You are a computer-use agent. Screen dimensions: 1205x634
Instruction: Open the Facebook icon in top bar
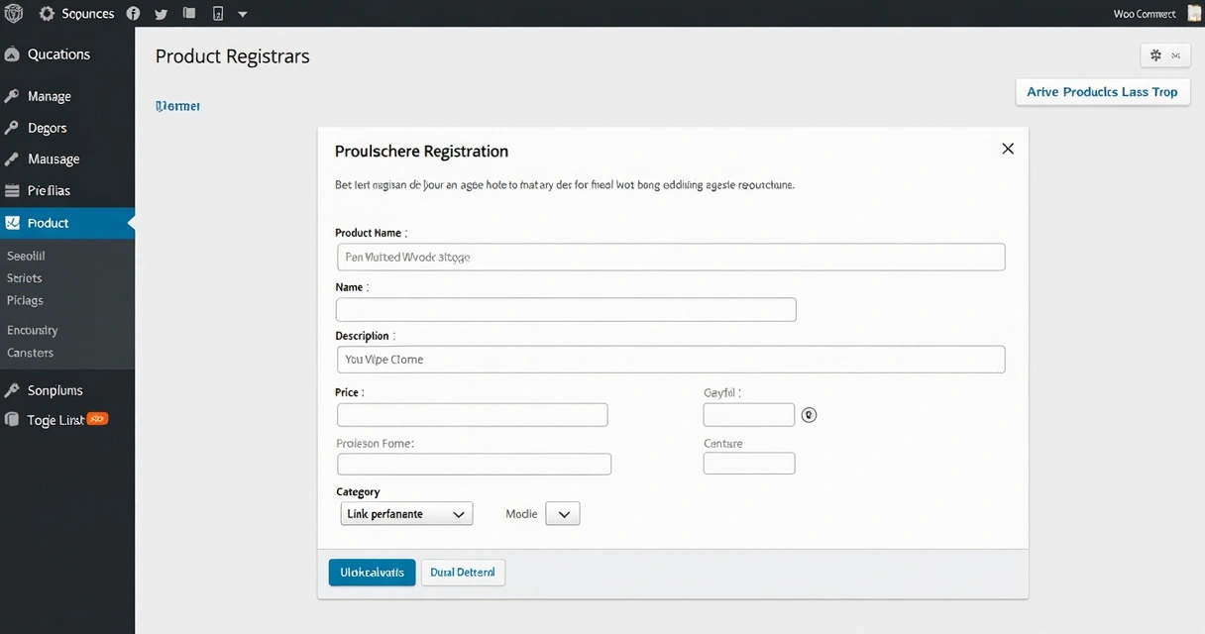pos(134,14)
